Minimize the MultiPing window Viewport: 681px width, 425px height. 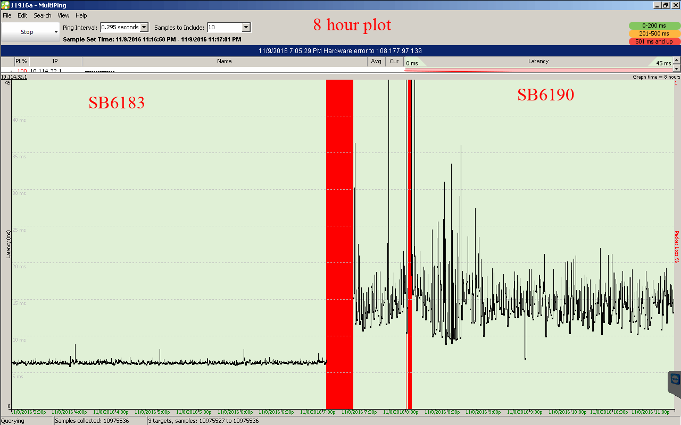tap(657, 5)
